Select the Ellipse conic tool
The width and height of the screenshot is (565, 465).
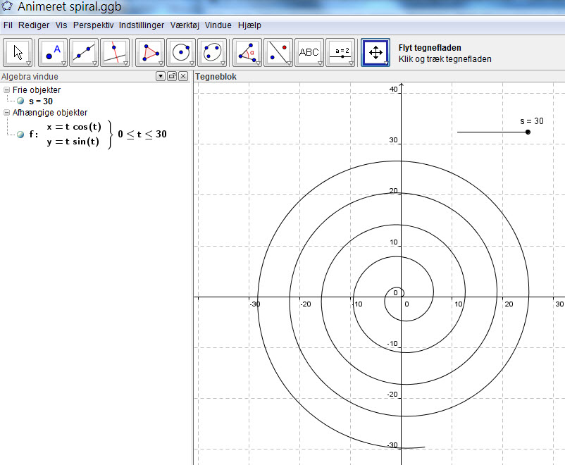[212, 52]
